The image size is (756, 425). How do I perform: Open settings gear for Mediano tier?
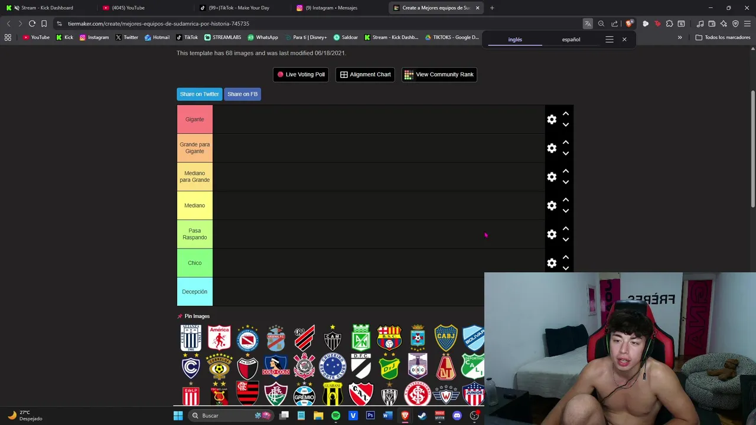(x=552, y=205)
